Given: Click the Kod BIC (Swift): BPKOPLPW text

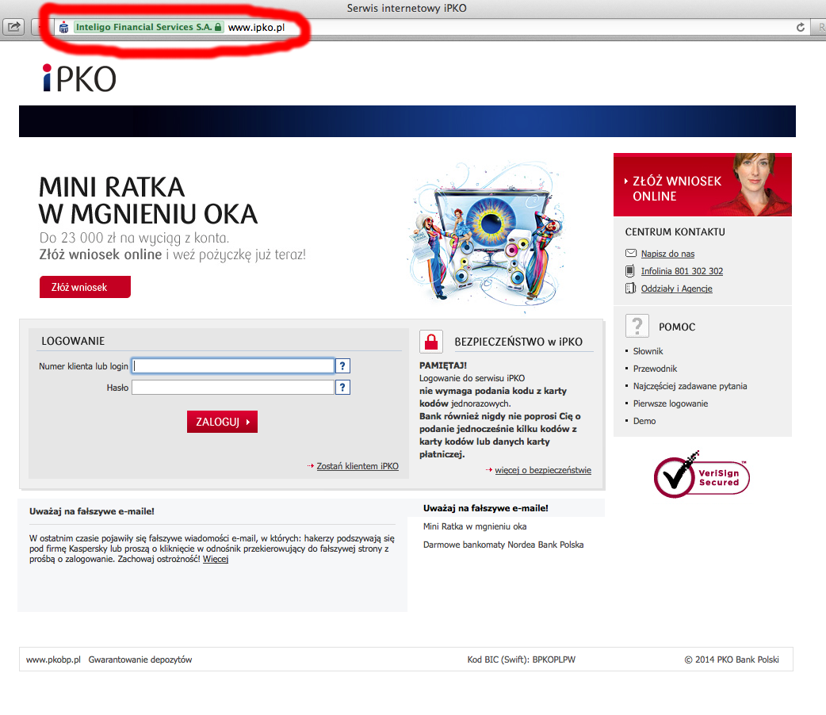Looking at the screenshot, I should point(522,660).
